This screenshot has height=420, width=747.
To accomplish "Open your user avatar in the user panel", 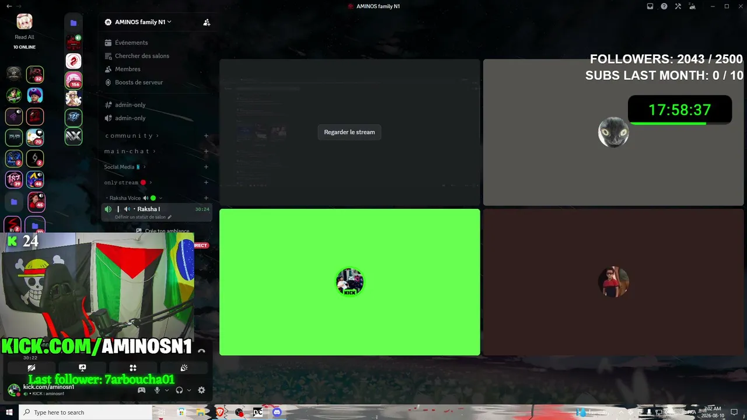I will pos(13,390).
